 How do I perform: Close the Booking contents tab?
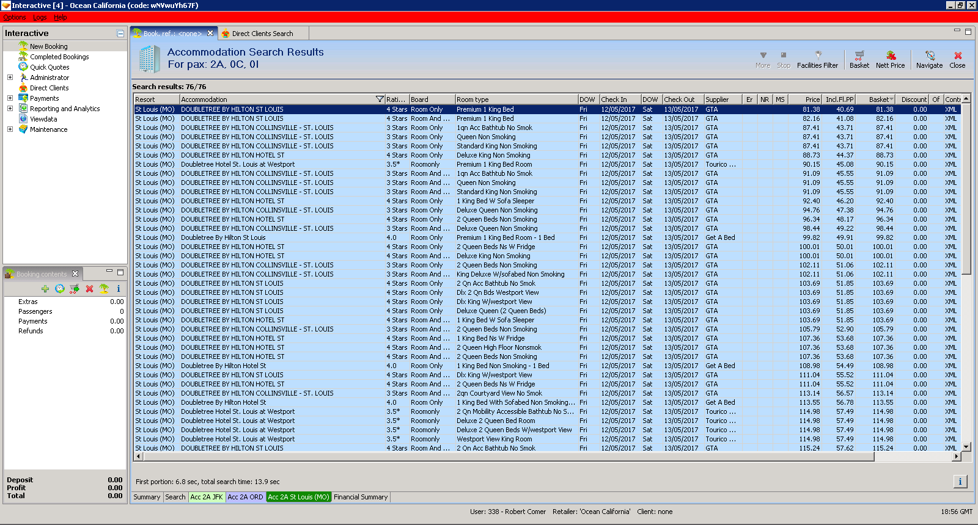coord(75,273)
